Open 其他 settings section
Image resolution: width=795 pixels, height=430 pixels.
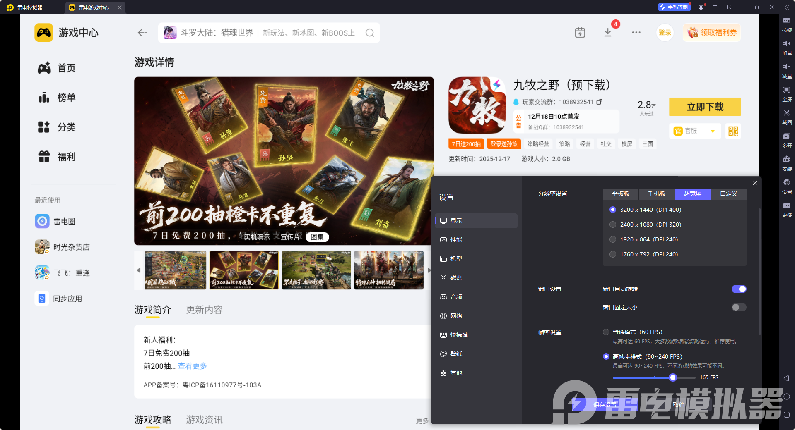coord(476,373)
